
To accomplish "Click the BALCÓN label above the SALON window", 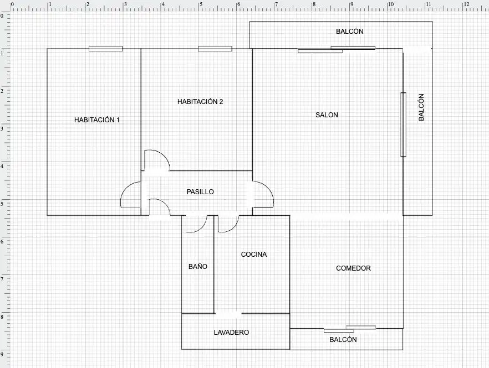I will [x=350, y=31].
